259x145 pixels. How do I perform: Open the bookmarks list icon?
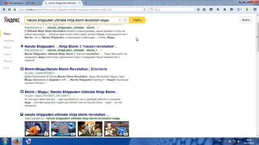click(x=204, y=10)
